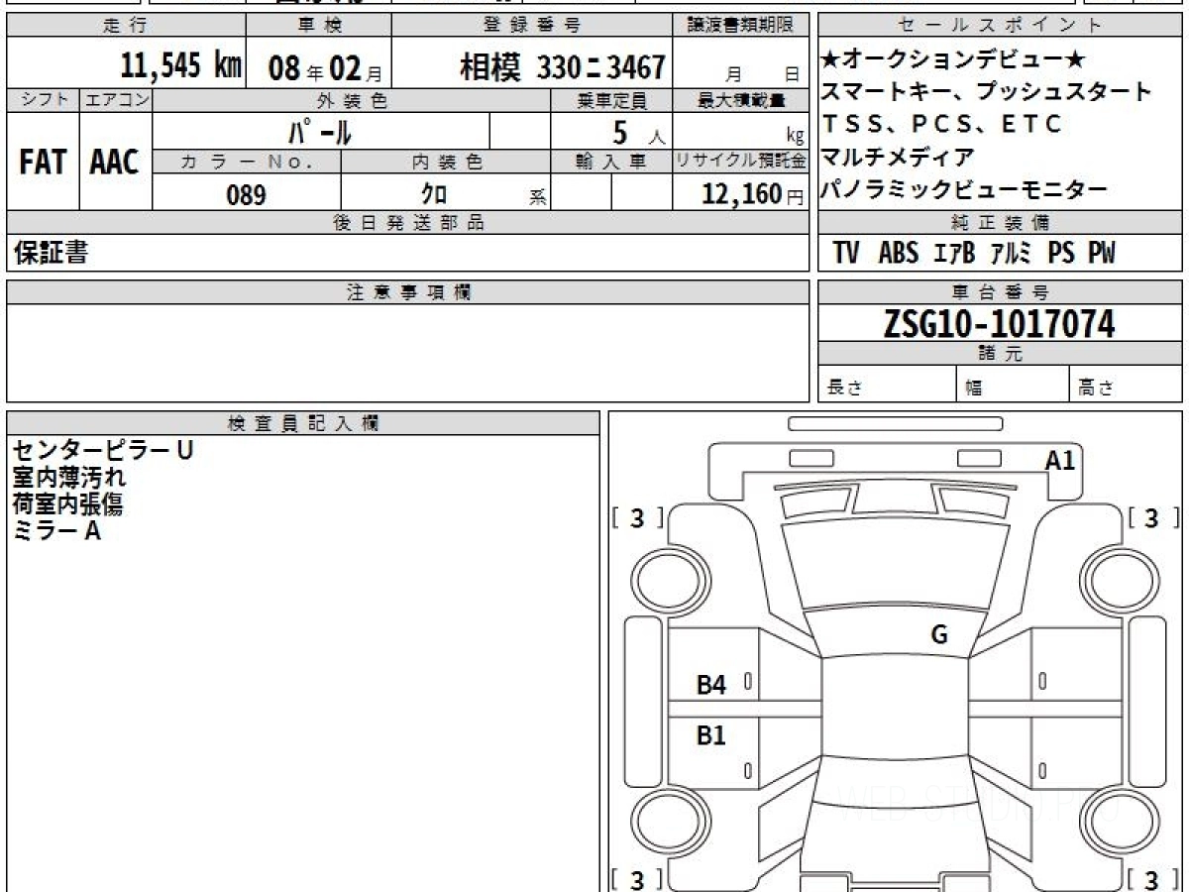The image size is (1189, 892).
Task: Select chassis number ZSG10-1017074
Action: [x=1000, y=324]
